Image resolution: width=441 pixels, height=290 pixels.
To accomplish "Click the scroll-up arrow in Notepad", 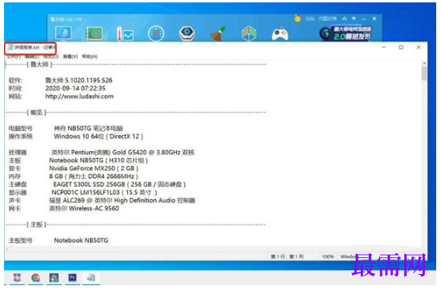I will [424, 64].
